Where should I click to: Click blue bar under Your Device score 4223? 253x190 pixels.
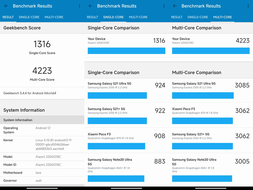click(210, 51)
